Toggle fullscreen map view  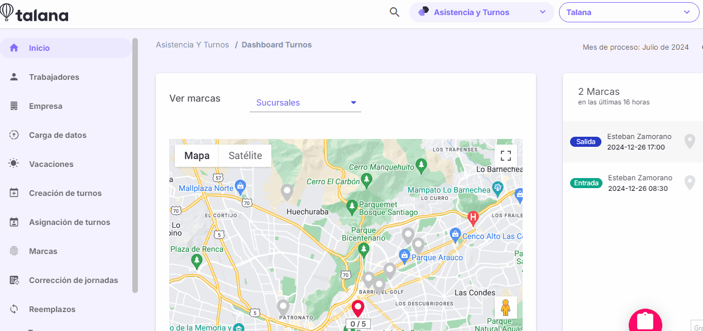click(x=506, y=156)
